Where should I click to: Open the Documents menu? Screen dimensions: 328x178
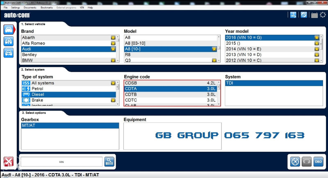[30, 7]
